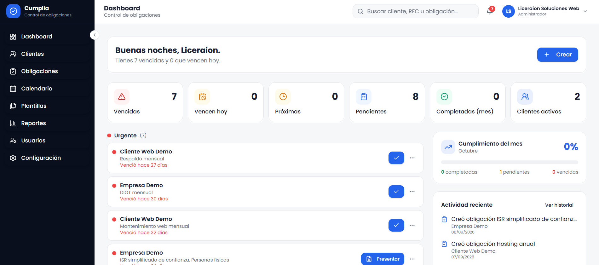Focus the client, RFC search field
The width and height of the screenshot is (599, 265).
click(415, 11)
